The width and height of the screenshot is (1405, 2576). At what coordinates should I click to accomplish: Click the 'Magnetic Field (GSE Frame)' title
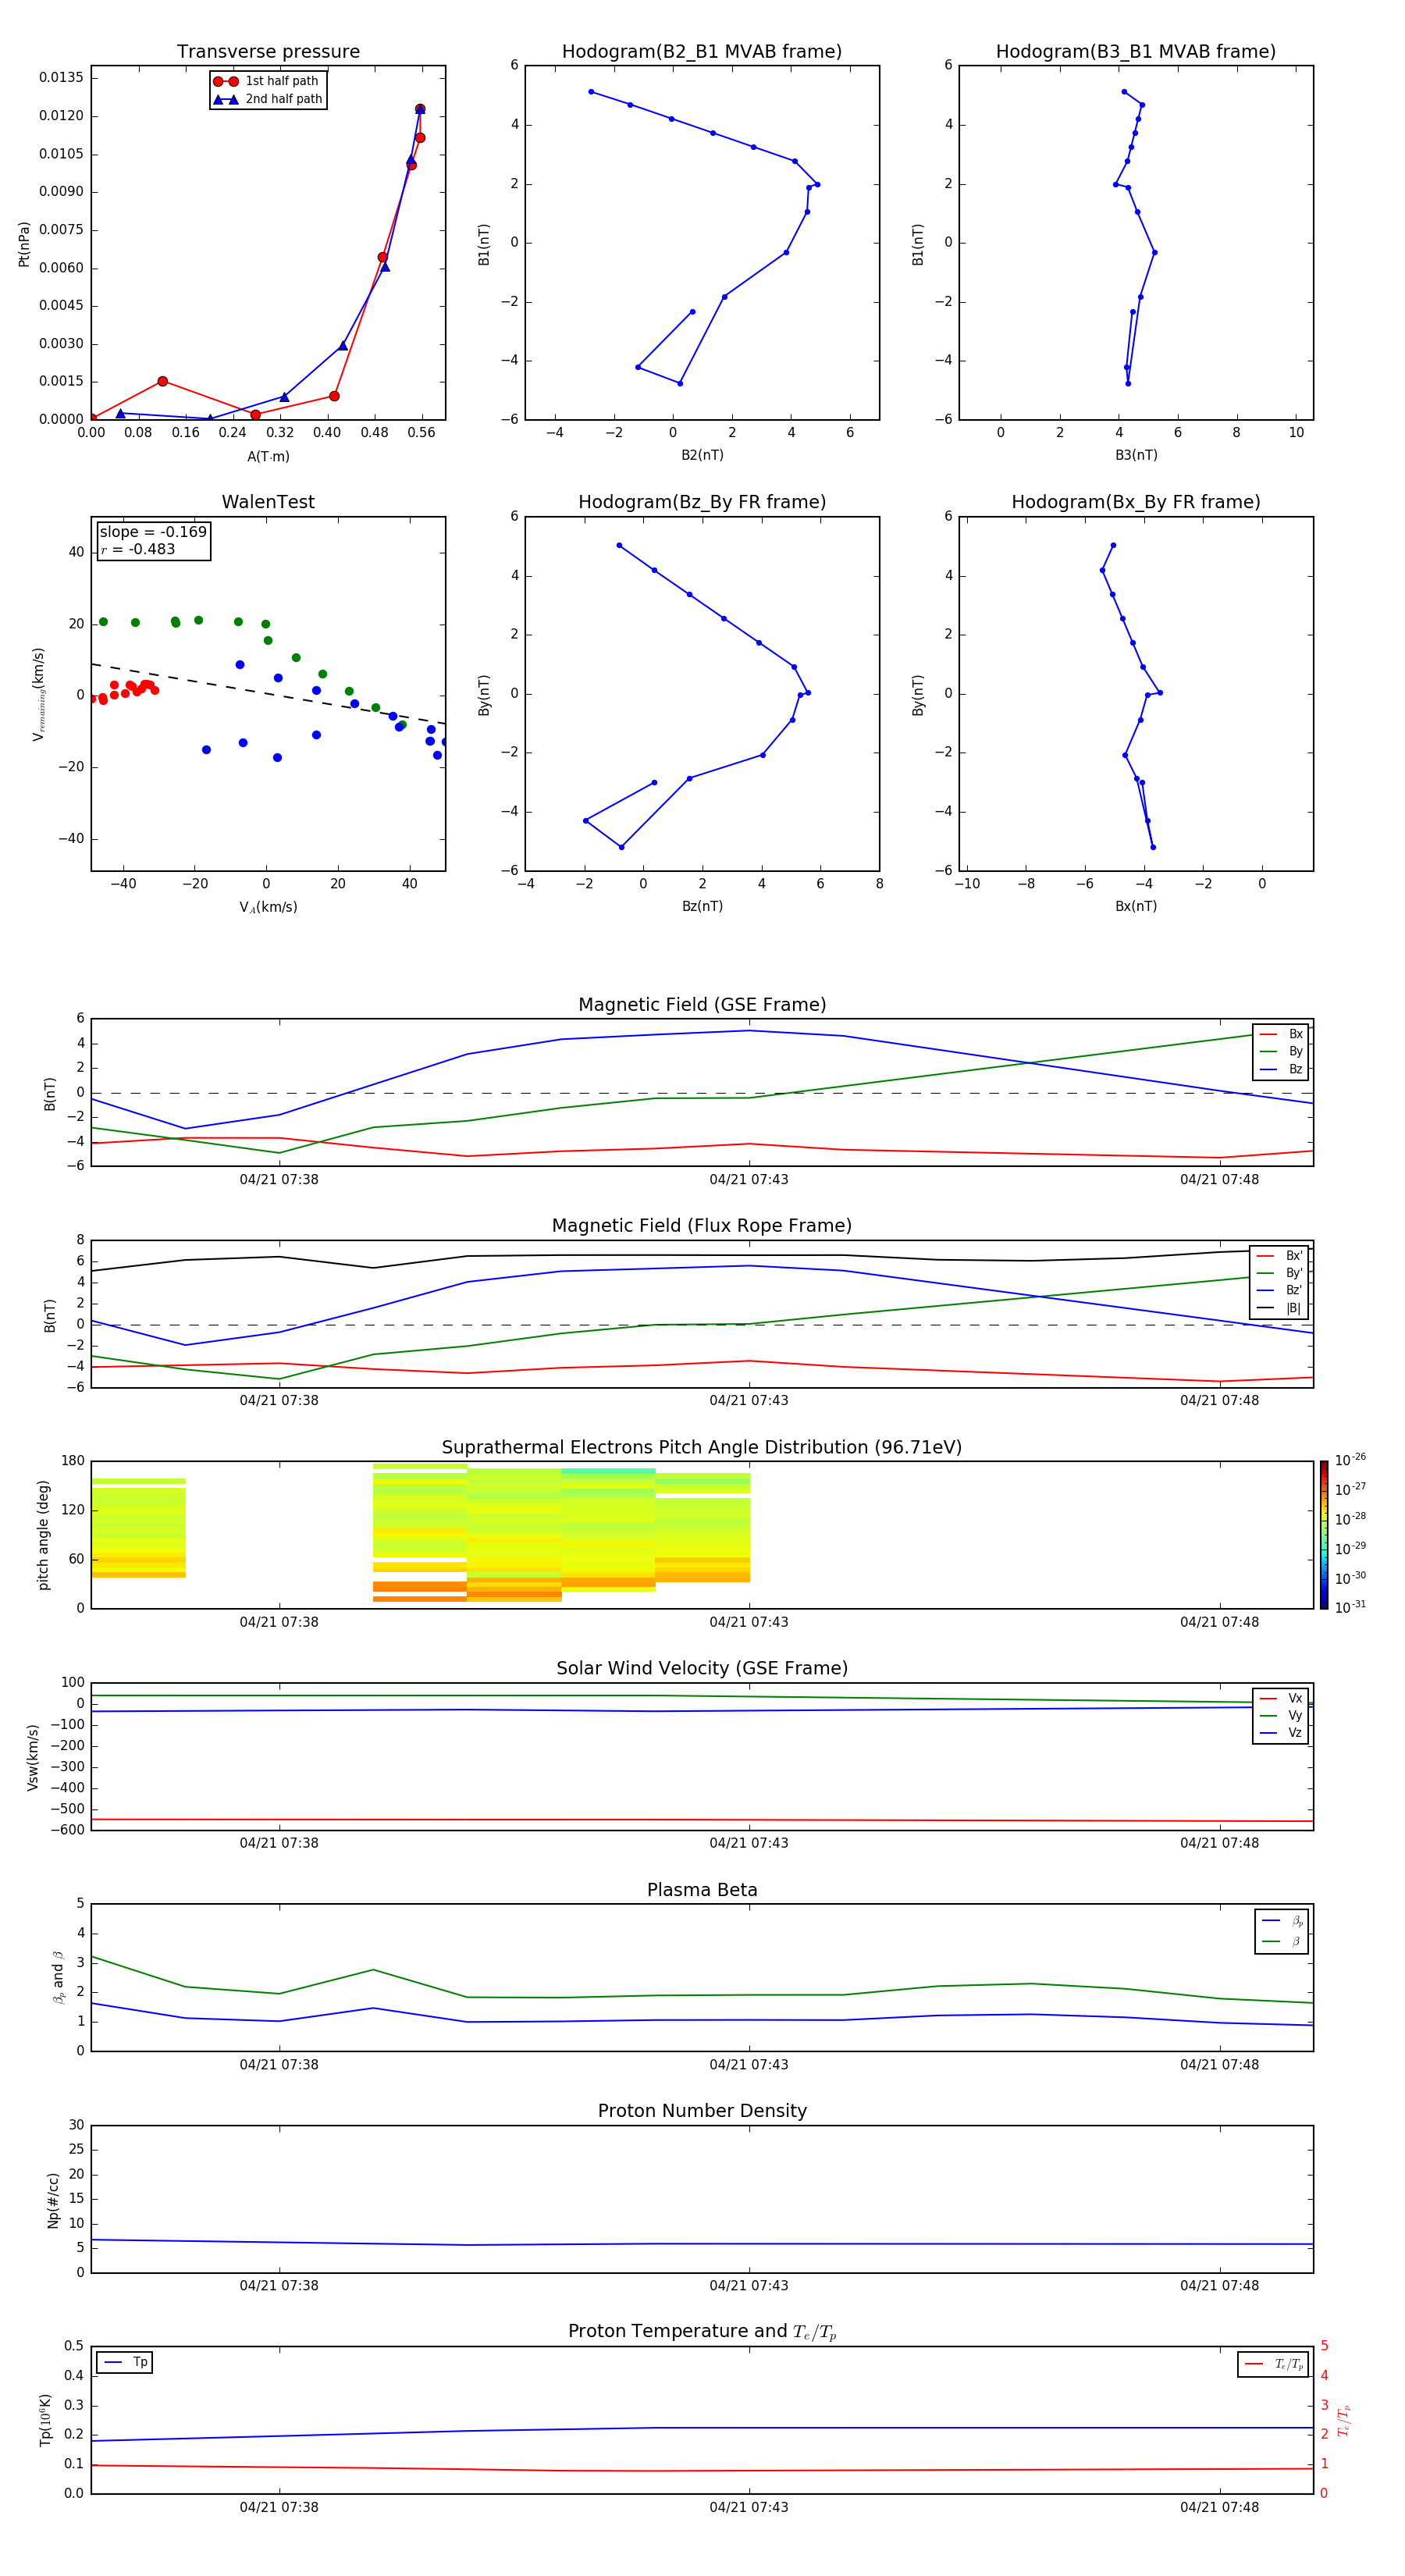point(702,1005)
